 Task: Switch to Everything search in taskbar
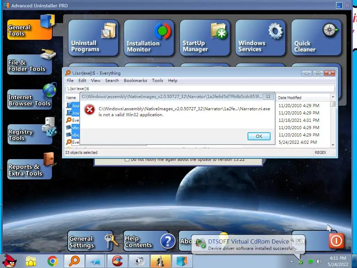click(x=74, y=261)
